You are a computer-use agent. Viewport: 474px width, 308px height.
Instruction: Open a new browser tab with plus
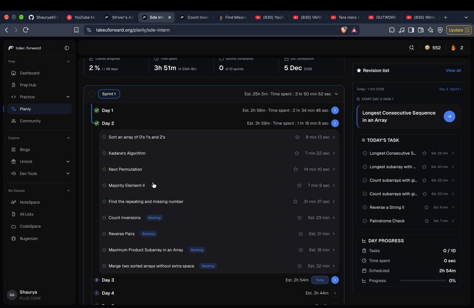coord(446,17)
